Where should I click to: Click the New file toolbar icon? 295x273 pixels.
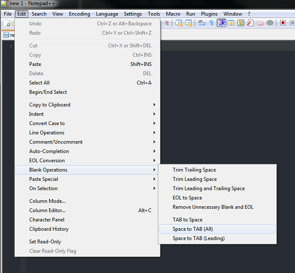(x=7, y=23)
